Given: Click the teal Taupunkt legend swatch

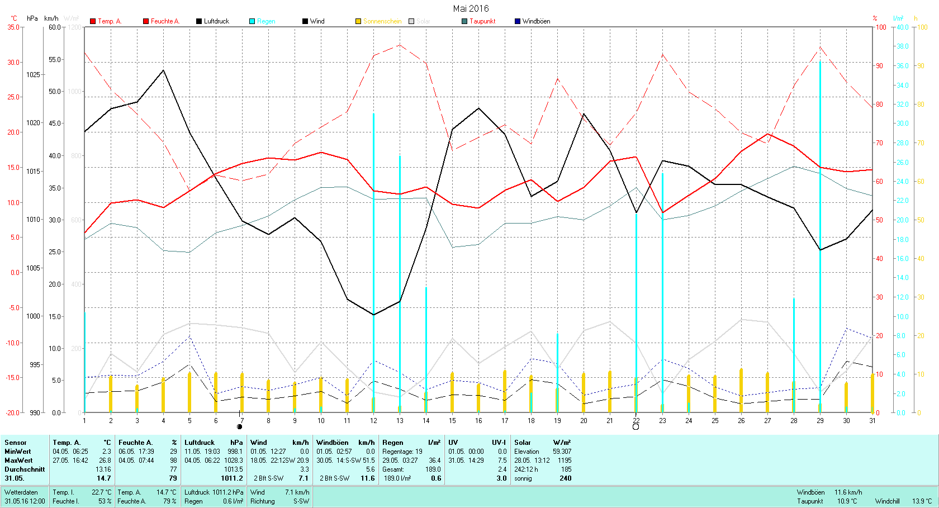Looking at the screenshot, I should tap(464, 21).
